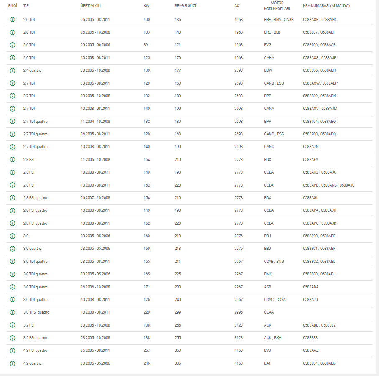The image size is (379, 376).
Task: Click KBA number 0588AFY
Action: tap(310, 160)
